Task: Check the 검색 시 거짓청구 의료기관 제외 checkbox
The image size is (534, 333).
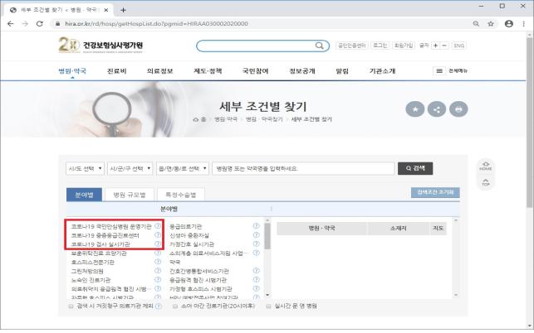Action: point(71,306)
